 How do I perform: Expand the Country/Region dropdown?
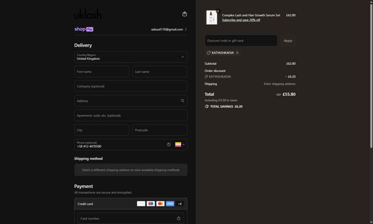click(131, 57)
